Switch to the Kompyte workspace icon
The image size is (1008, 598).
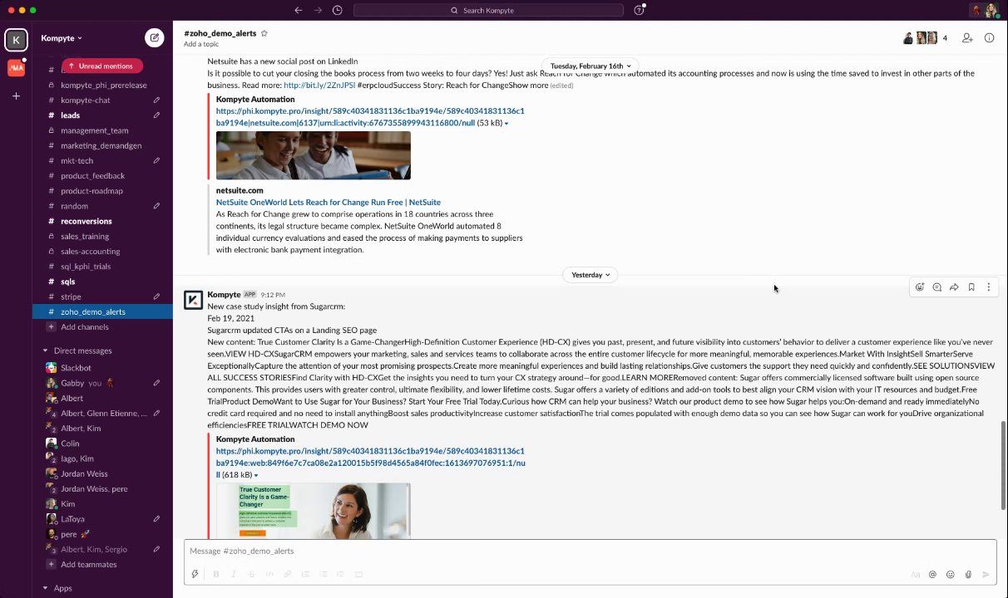point(16,39)
